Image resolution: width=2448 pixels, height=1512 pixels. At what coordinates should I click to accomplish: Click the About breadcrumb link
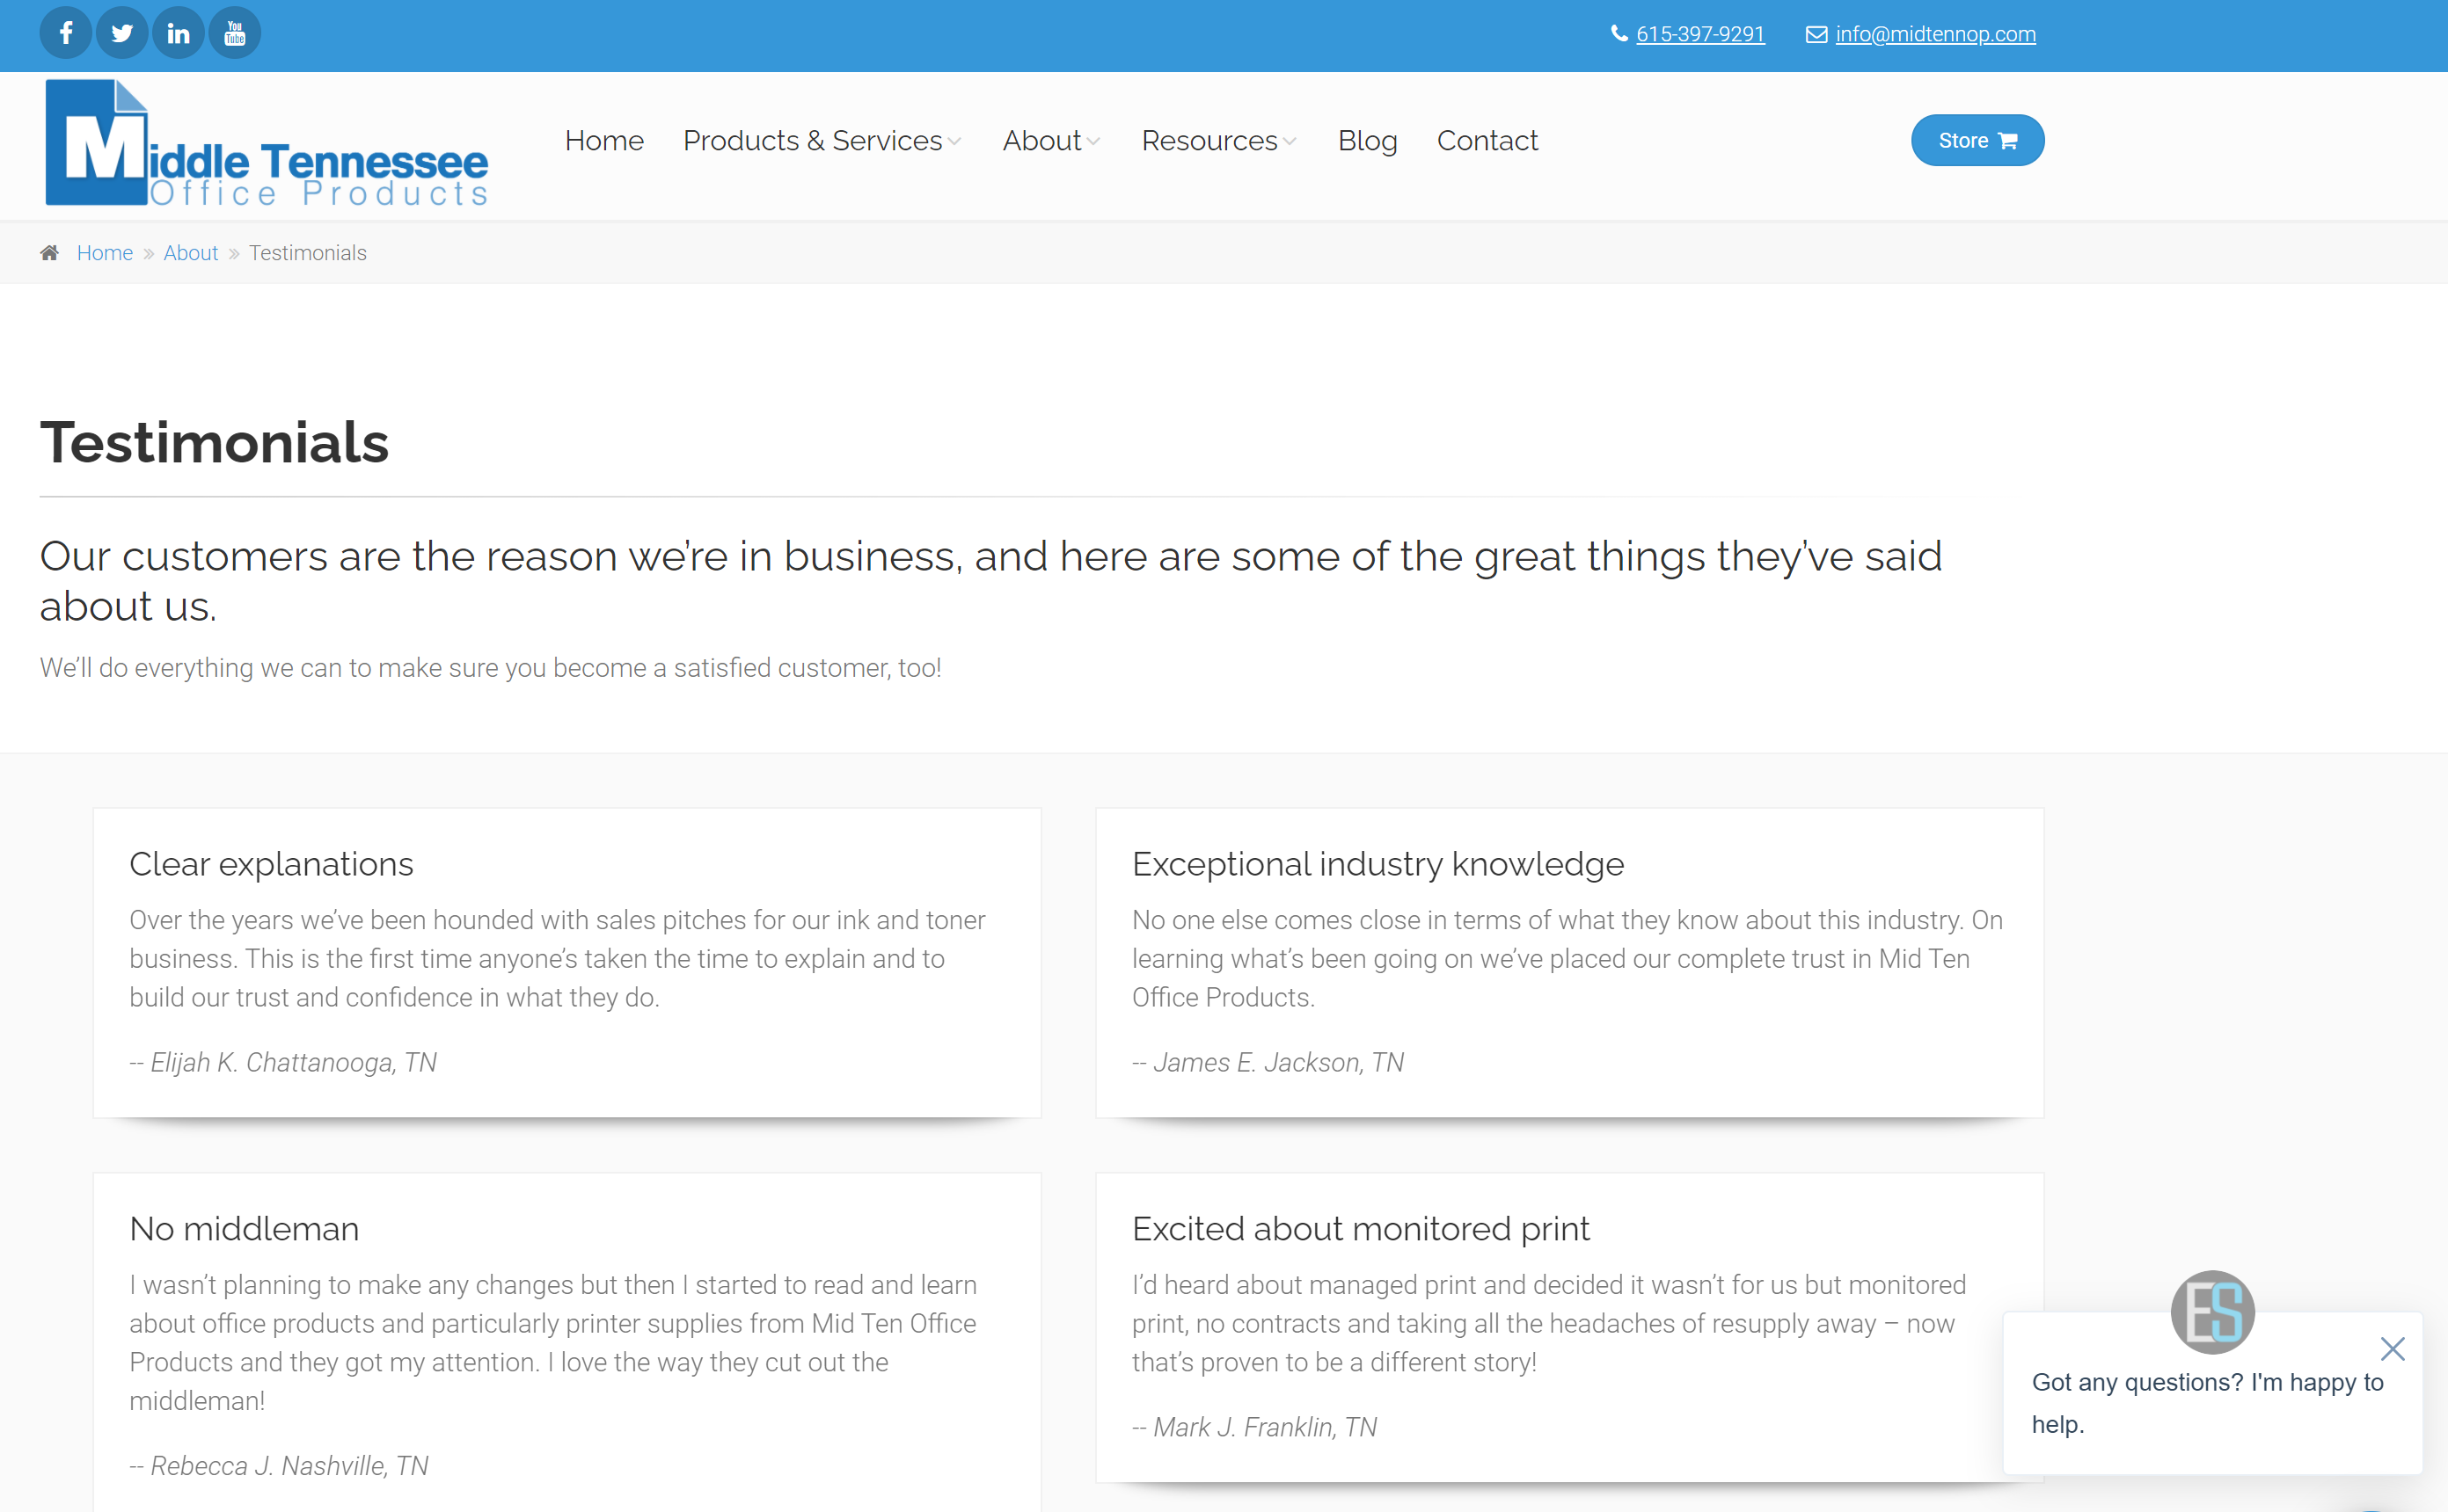190,253
